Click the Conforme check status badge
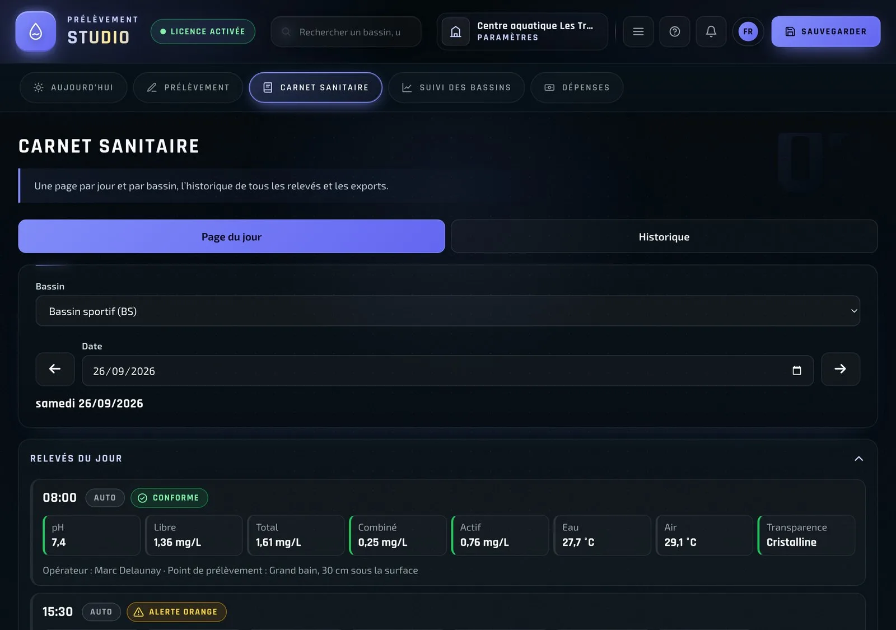 point(169,498)
